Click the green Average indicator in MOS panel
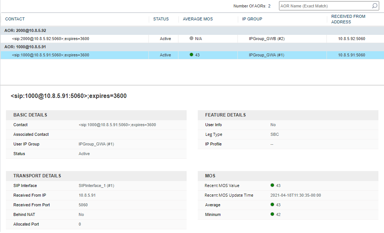The height and width of the screenshot is (233, 384). 272,205
